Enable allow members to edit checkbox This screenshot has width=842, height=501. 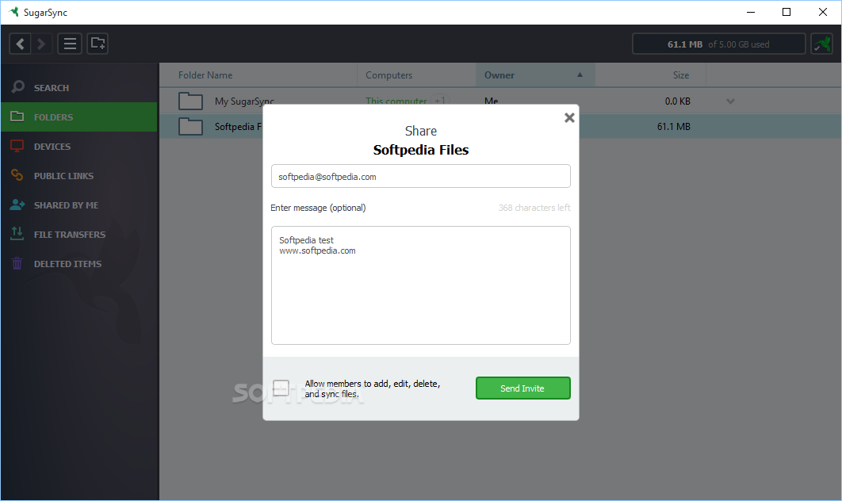(281, 388)
